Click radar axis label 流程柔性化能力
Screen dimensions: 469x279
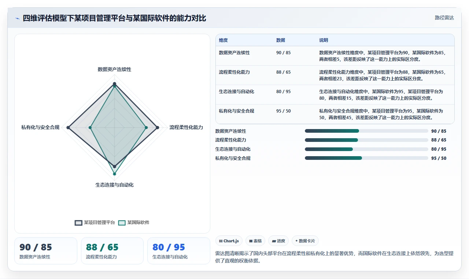tap(186, 128)
